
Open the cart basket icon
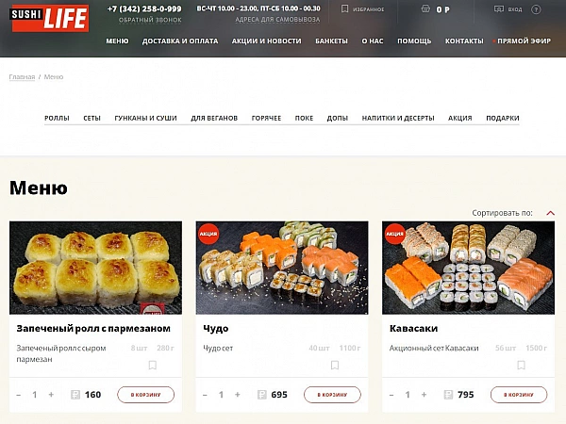pyautogui.click(x=425, y=9)
